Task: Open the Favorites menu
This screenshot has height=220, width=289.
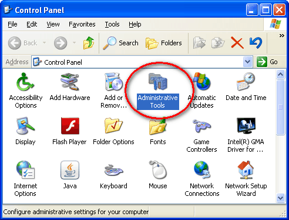Action: pos(82,24)
